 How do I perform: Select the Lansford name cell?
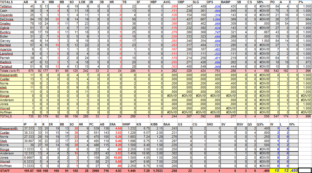point(12,54)
